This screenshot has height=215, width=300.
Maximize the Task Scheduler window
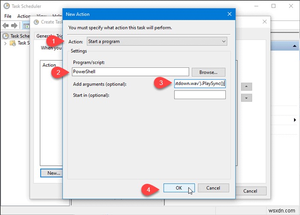(x=273, y=6)
